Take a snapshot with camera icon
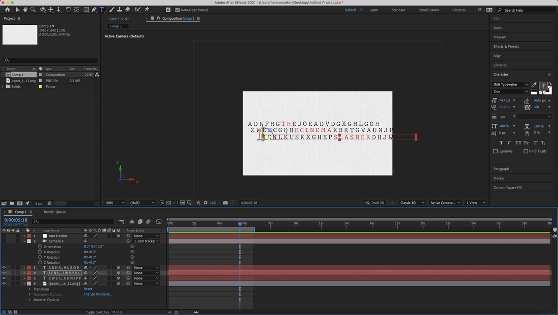The image size is (558, 315). (225, 203)
